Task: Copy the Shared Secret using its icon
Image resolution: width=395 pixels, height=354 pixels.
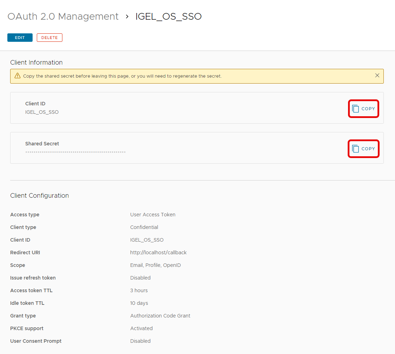Action: coord(356,149)
